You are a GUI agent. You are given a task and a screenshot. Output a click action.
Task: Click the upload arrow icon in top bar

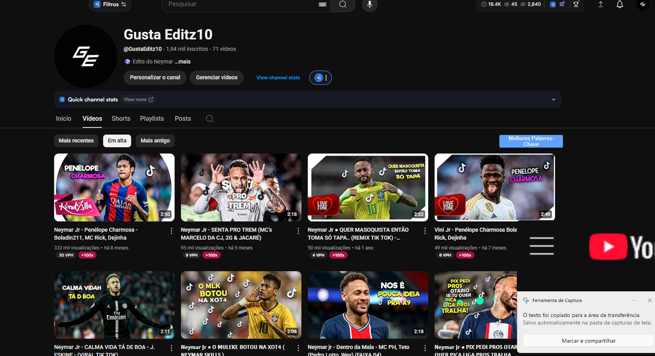(601, 5)
